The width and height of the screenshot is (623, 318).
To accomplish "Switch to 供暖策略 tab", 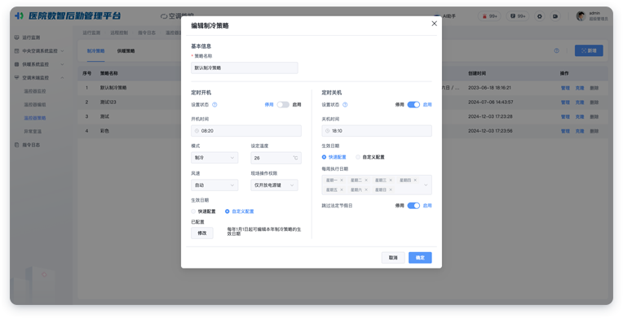I will [x=126, y=50].
